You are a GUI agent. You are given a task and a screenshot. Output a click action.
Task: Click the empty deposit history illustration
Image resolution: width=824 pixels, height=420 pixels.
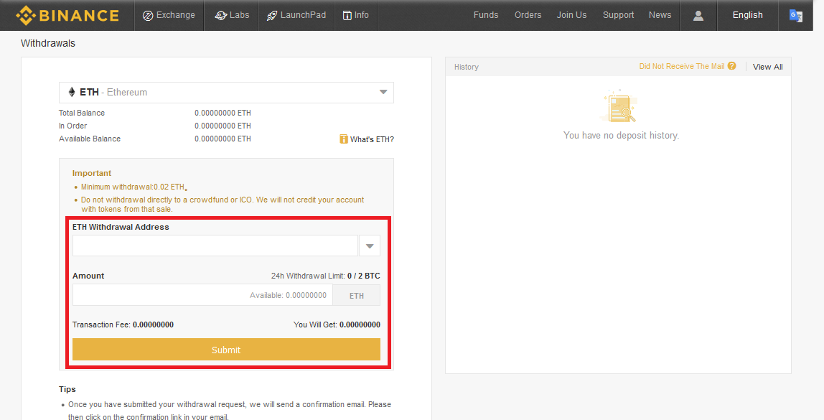pos(619,107)
